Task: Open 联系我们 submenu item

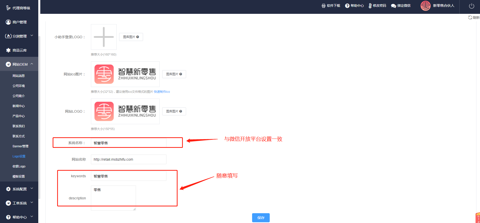Action: 19,126
